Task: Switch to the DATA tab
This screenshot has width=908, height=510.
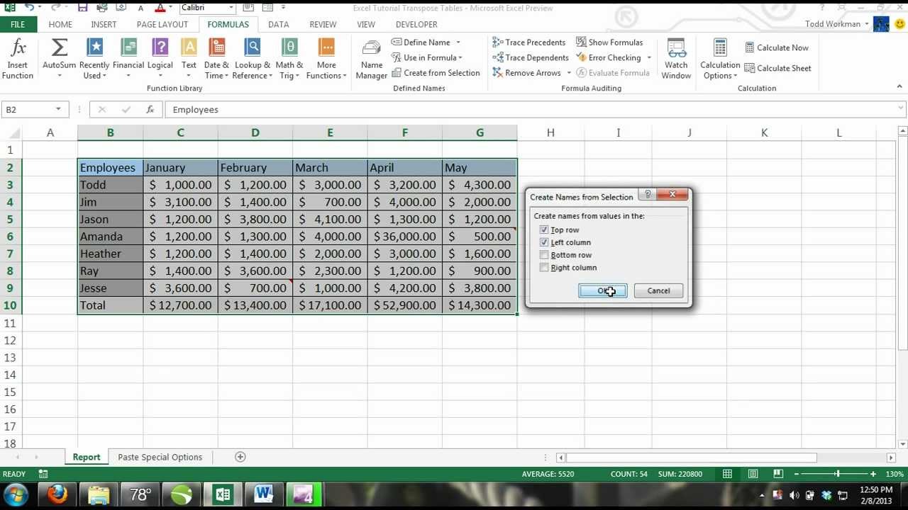Action: click(x=278, y=24)
